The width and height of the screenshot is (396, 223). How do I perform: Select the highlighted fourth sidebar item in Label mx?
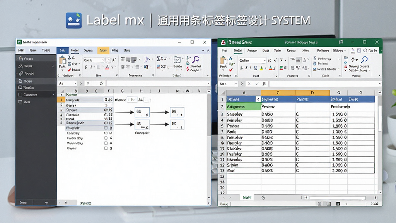[36, 81]
